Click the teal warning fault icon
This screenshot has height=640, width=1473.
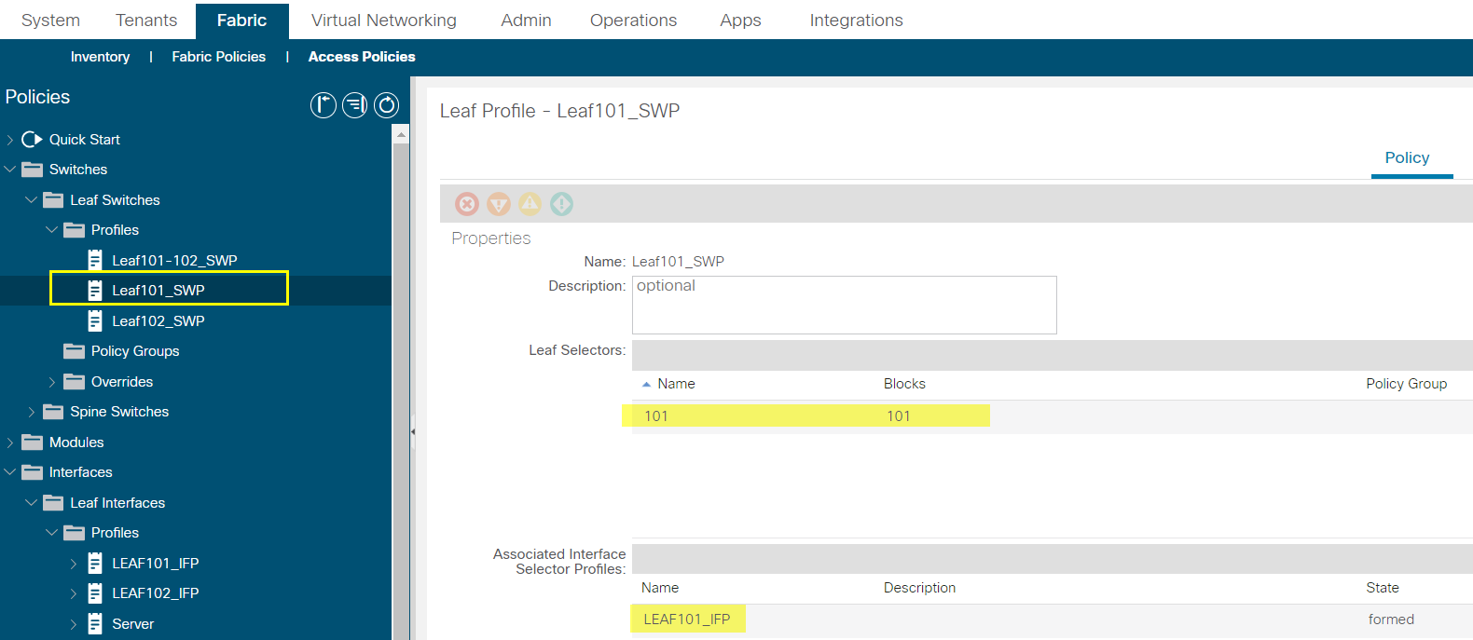tap(561, 203)
